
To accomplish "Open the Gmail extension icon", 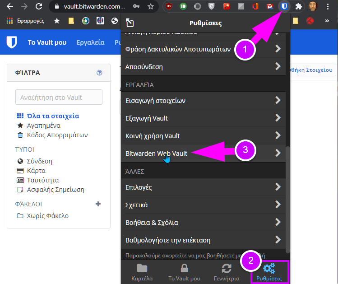I will (270, 6).
